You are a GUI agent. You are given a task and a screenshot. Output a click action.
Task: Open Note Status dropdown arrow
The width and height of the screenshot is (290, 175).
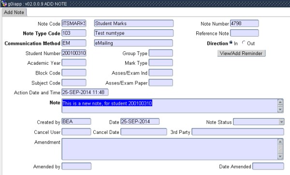point(281,122)
